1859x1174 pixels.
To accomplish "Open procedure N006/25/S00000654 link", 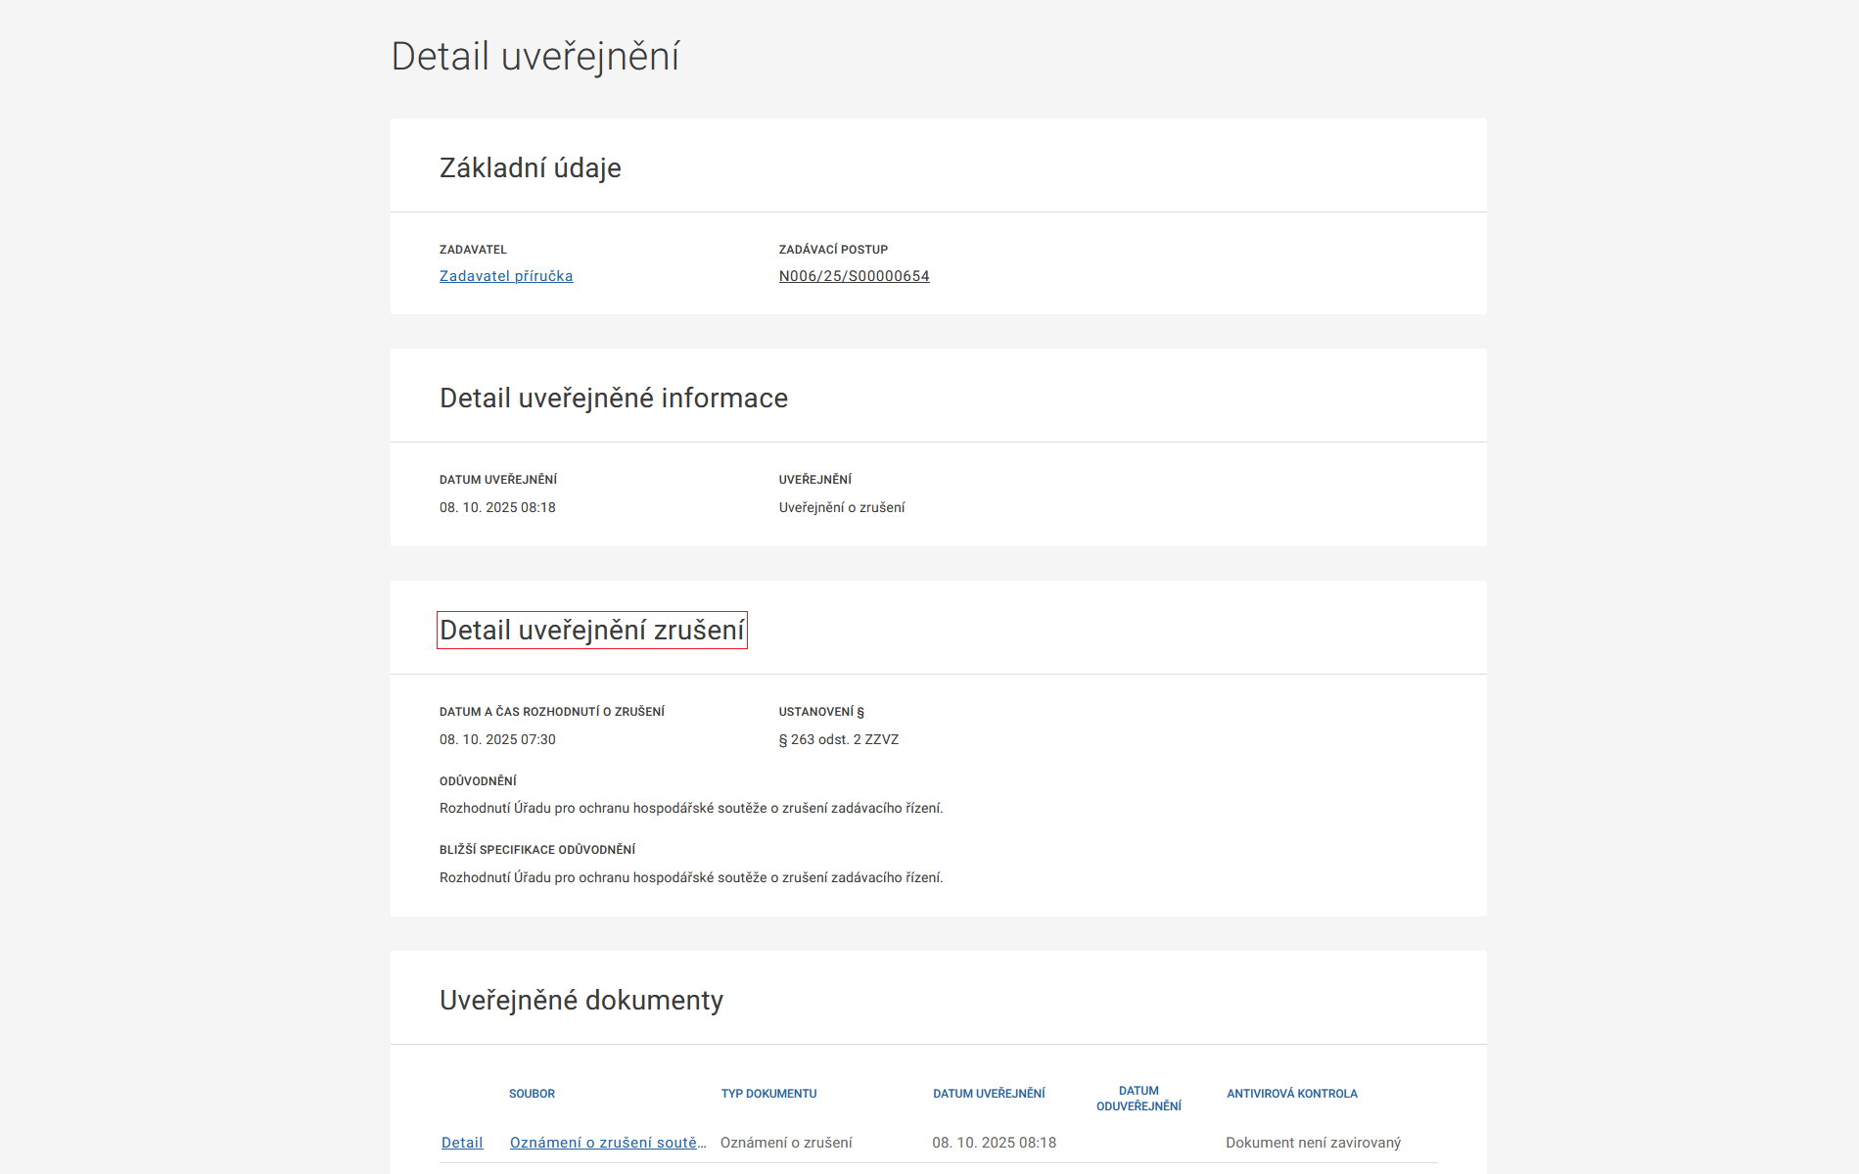I will tap(854, 276).
